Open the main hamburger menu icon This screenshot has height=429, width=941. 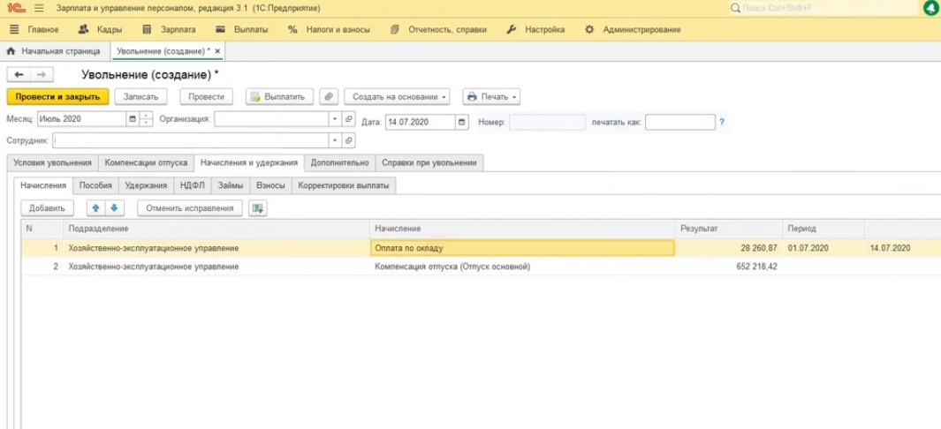tap(38, 8)
